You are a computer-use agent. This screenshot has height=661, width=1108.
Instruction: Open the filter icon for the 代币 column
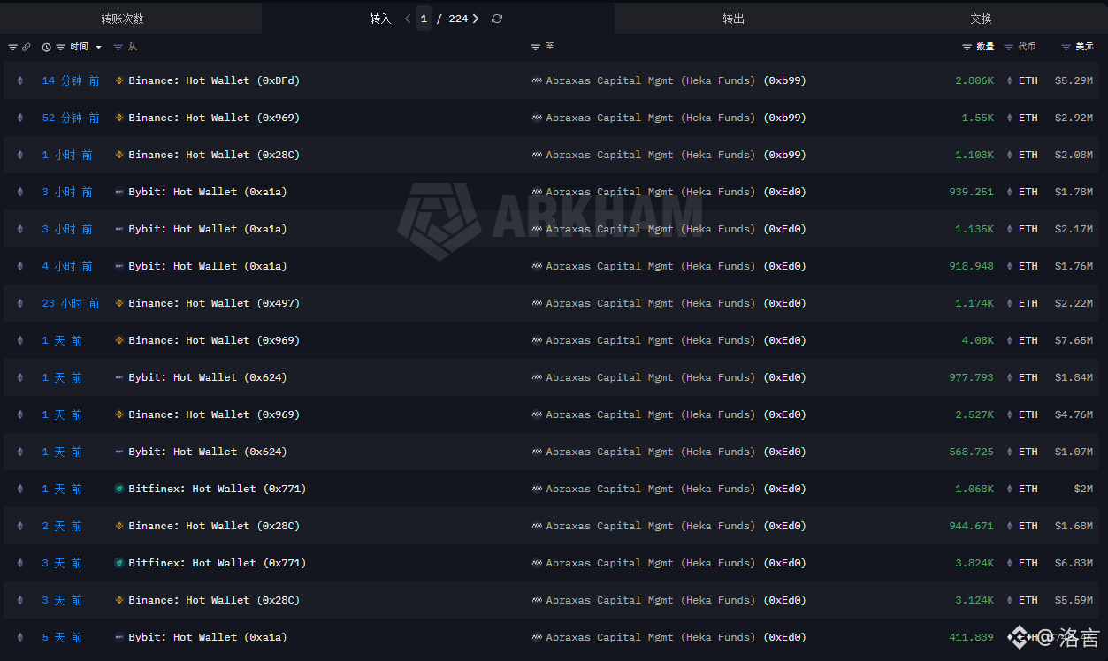pyautogui.click(x=1009, y=47)
